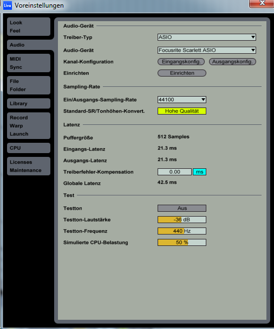The image size is (274, 329).
Task: Click the Testton-Lautstärke -36 dB slider
Action: pos(182,220)
